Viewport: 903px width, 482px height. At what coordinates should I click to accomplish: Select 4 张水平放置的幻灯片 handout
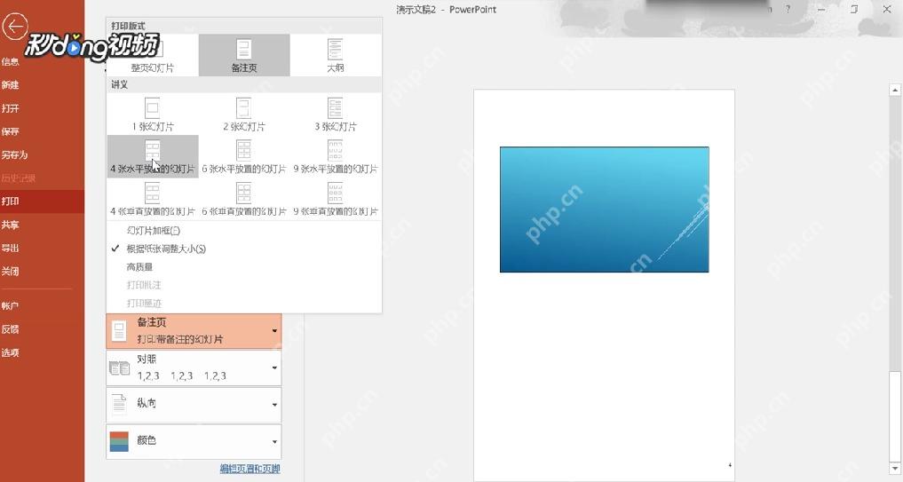[x=153, y=156]
